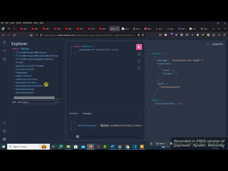Screen dimensions: 228x171
Task: Open Word from the taskbar
Action: 113,147
